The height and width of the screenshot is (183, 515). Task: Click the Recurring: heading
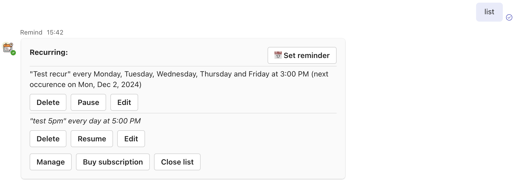pyautogui.click(x=48, y=52)
